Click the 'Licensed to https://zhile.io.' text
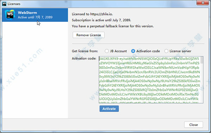 92,14
